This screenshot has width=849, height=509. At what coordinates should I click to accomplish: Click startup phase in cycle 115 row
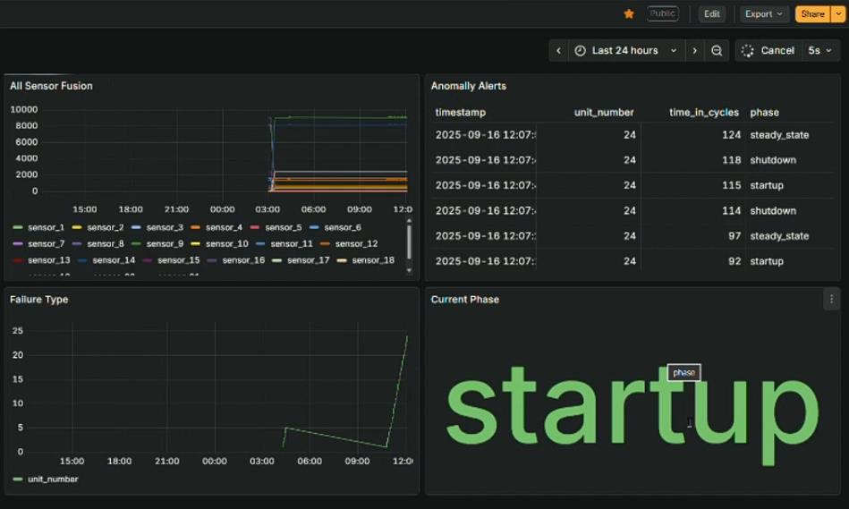pyautogui.click(x=767, y=185)
